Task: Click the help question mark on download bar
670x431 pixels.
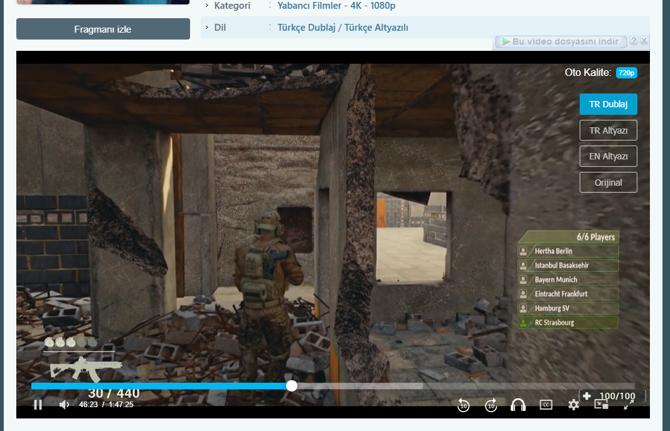Action: pyautogui.click(x=634, y=41)
